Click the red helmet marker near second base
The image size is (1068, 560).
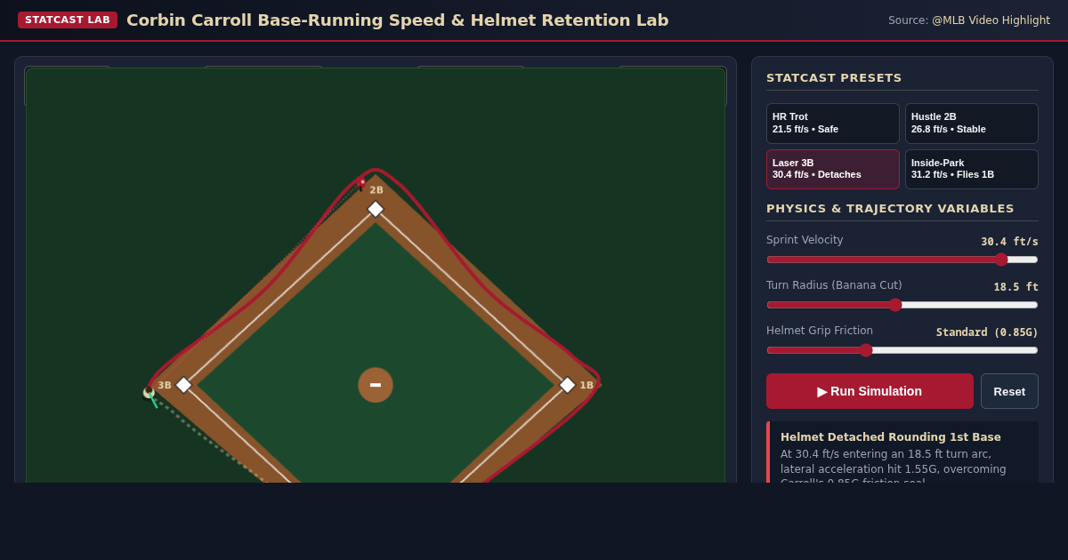click(x=361, y=183)
